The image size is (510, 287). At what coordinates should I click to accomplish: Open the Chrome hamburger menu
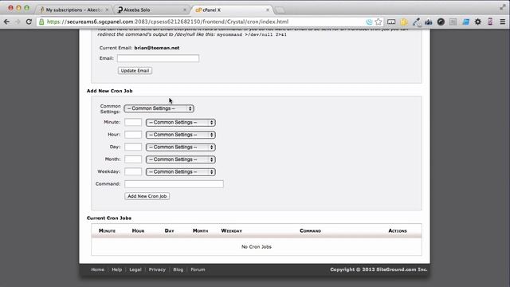point(503,22)
